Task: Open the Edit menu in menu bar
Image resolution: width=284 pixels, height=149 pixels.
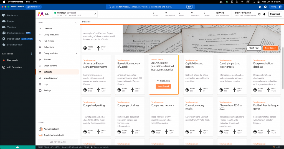Action: [28, 2]
